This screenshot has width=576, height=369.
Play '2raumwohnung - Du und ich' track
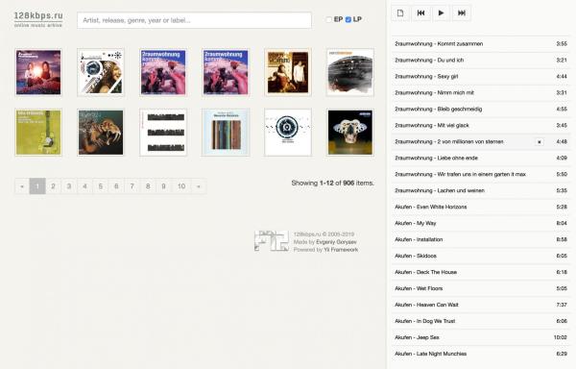(x=481, y=61)
